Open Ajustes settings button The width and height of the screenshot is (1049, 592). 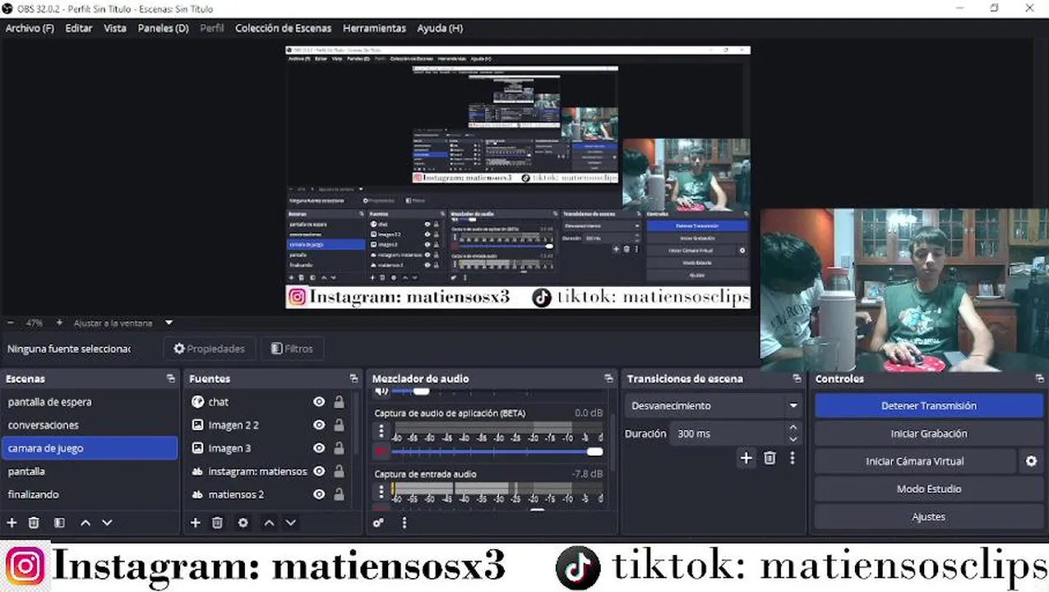(x=929, y=517)
